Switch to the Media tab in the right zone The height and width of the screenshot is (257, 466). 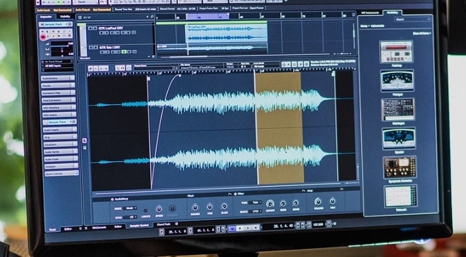[x=392, y=13]
